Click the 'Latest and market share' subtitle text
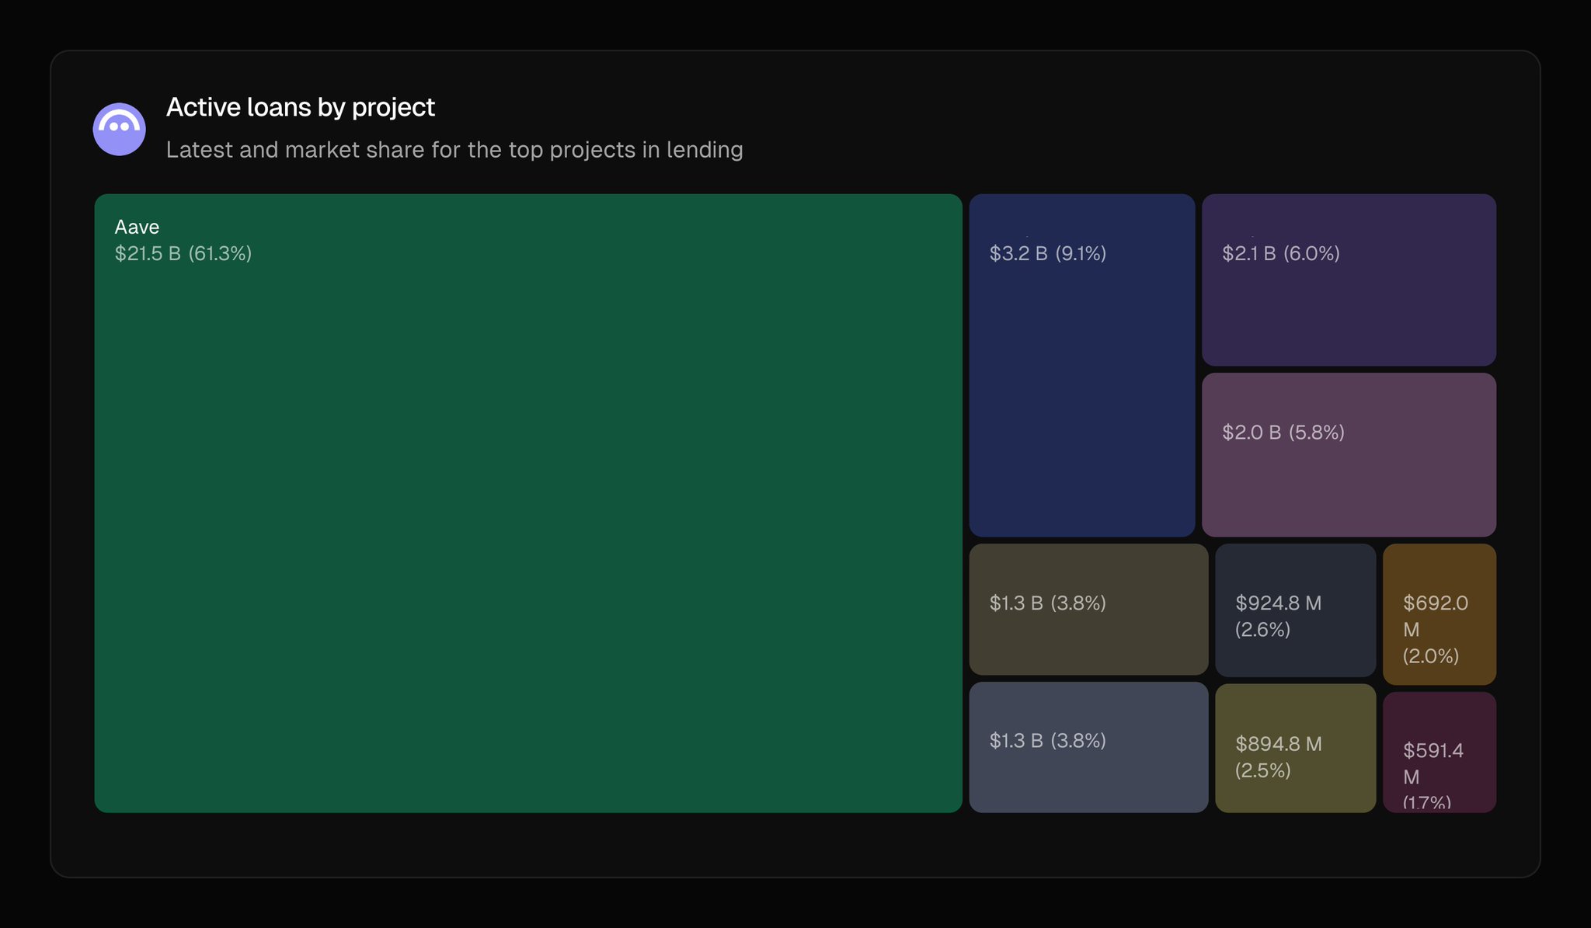This screenshot has height=928, width=1591. 454,150
